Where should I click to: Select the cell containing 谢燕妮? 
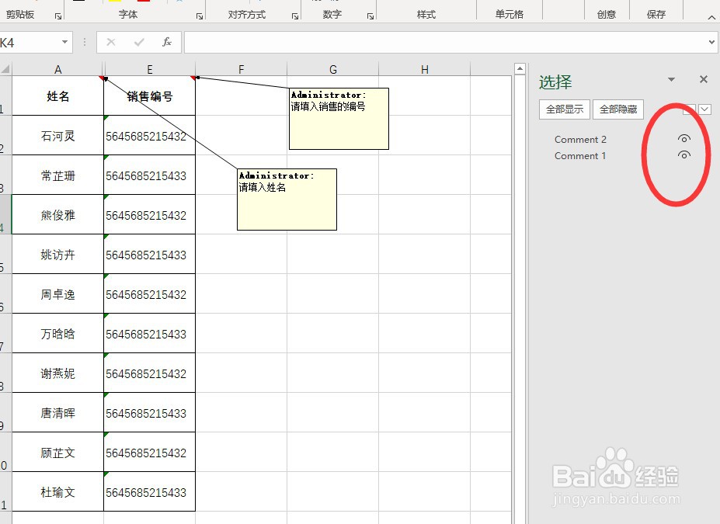pyautogui.click(x=57, y=373)
